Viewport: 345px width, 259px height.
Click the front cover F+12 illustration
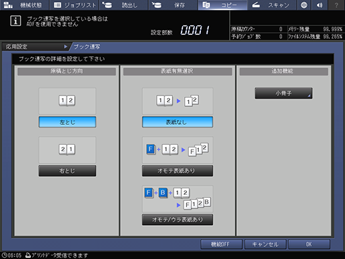pyautogui.click(x=178, y=150)
